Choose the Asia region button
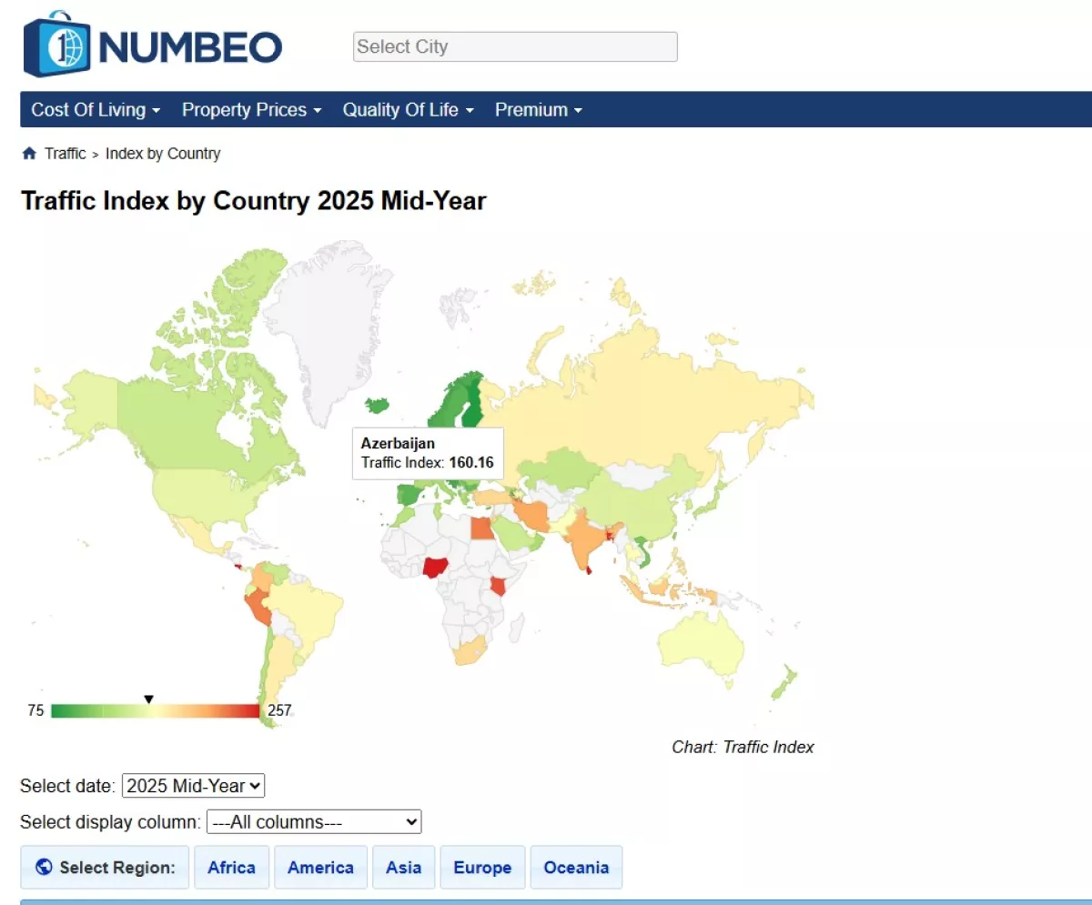This screenshot has height=905, width=1092. [403, 867]
